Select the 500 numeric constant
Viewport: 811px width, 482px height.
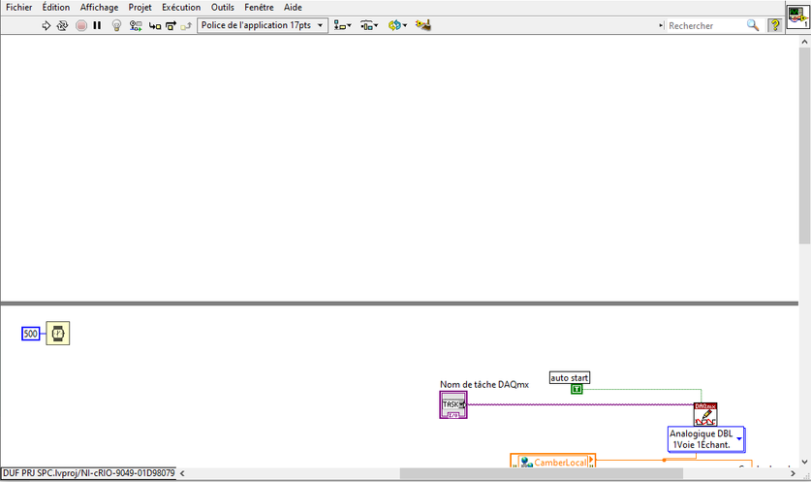(x=30, y=334)
